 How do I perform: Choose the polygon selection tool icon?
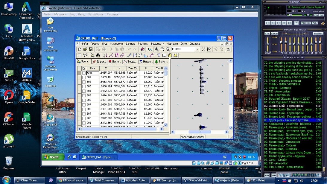[x=85, y=55]
